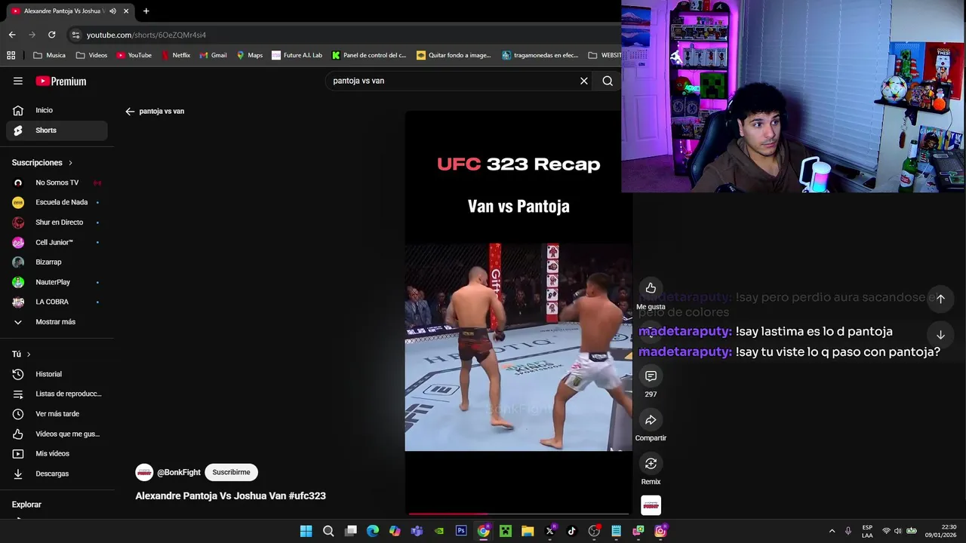Viewport: 966px width, 543px height.
Task: Open the Windows Start menu
Action: [306, 531]
